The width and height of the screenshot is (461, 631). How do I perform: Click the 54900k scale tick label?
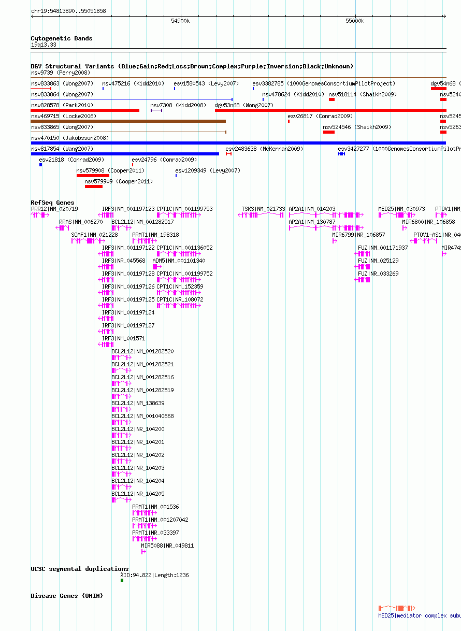point(180,21)
